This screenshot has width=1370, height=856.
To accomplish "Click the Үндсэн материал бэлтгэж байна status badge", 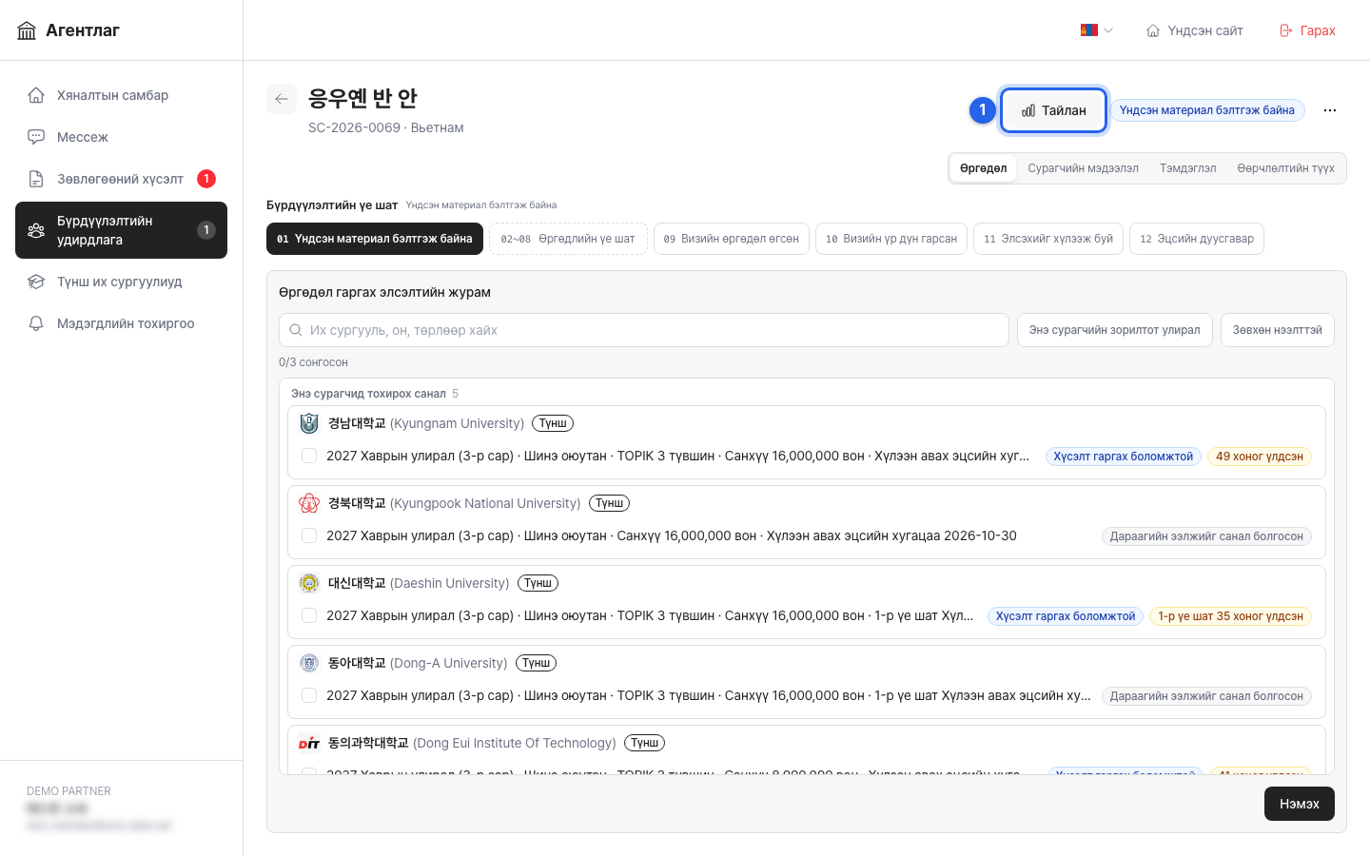I will click(1207, 110).
